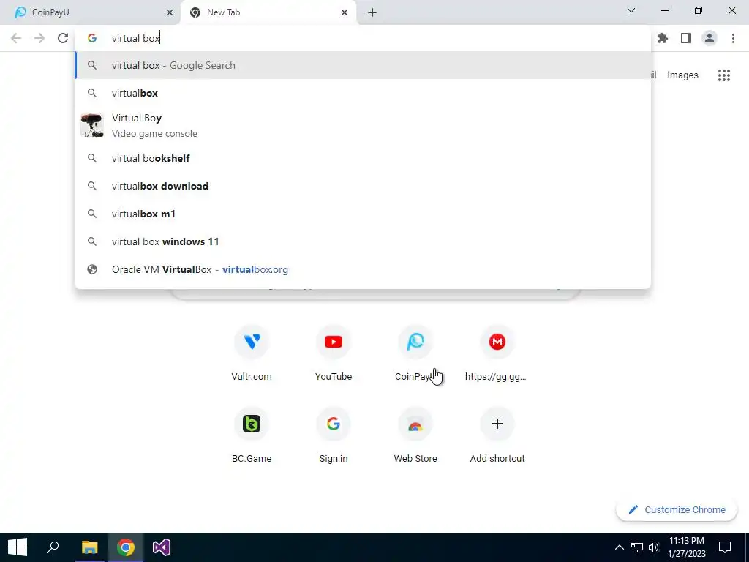Show hidden system tray icons
The width and height of the screenshot is (749, 562).
tap(619, 547)
